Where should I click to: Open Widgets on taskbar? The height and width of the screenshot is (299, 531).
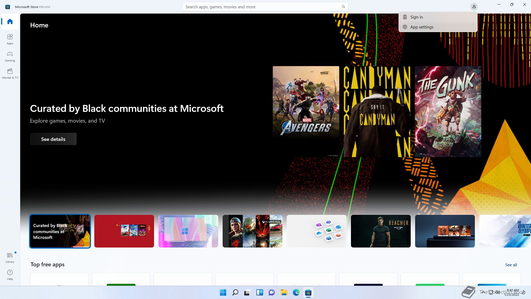[x=259, y=292]
